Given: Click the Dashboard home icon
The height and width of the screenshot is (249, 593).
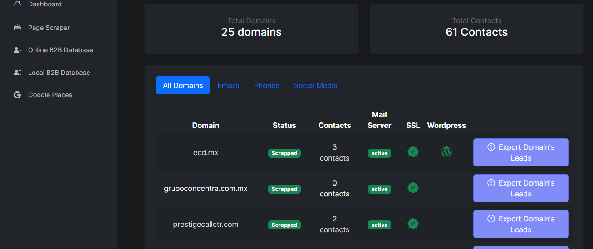Looking at the screenshot, I should pyautogui.click(x=17, y=4).
